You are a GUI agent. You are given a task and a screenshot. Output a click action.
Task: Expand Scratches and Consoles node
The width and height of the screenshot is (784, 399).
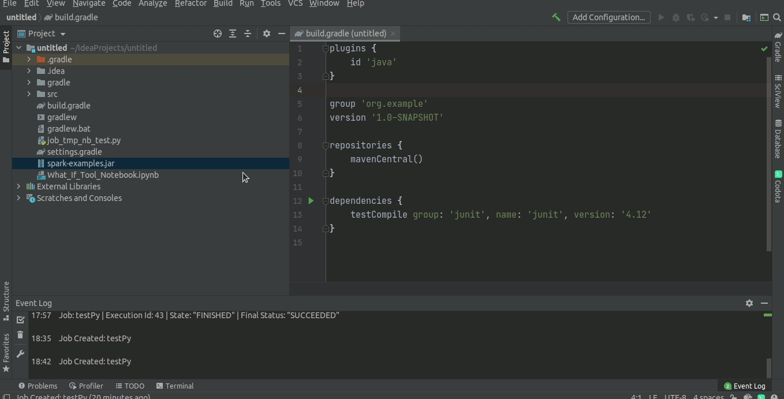pos(18,198)
